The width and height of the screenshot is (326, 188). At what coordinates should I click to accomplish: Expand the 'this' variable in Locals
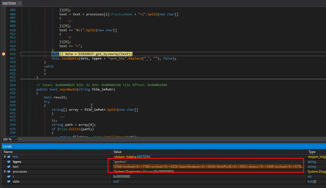5,157
